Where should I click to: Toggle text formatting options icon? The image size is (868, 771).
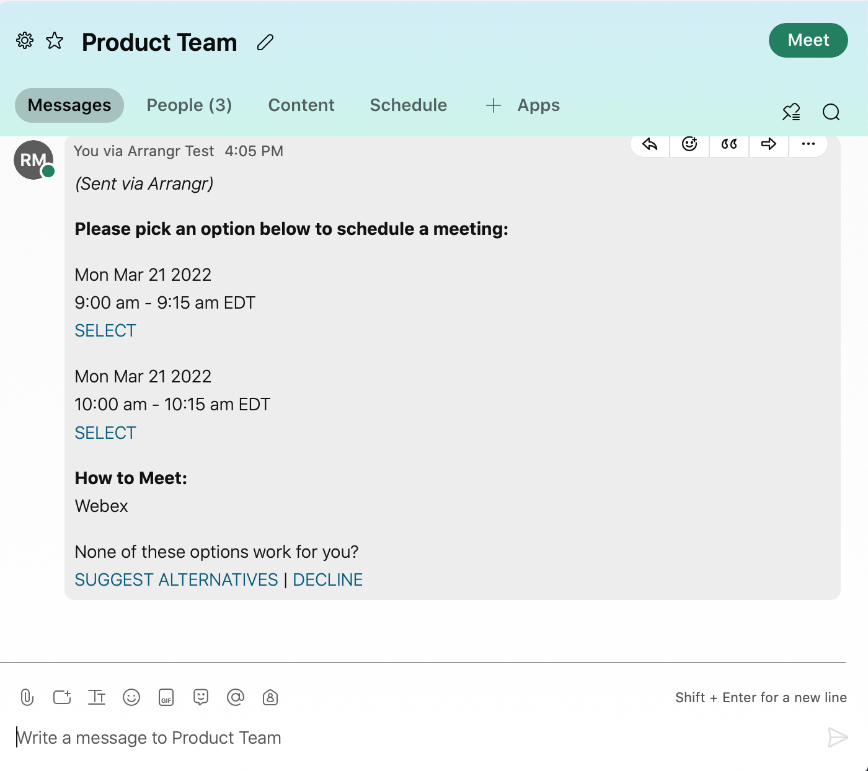click(97, 697)
